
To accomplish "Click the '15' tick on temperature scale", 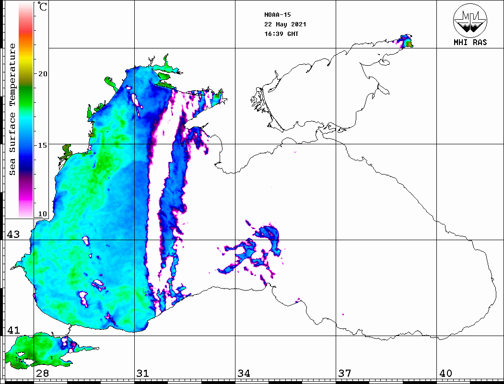I will click(x=43, y=145).
